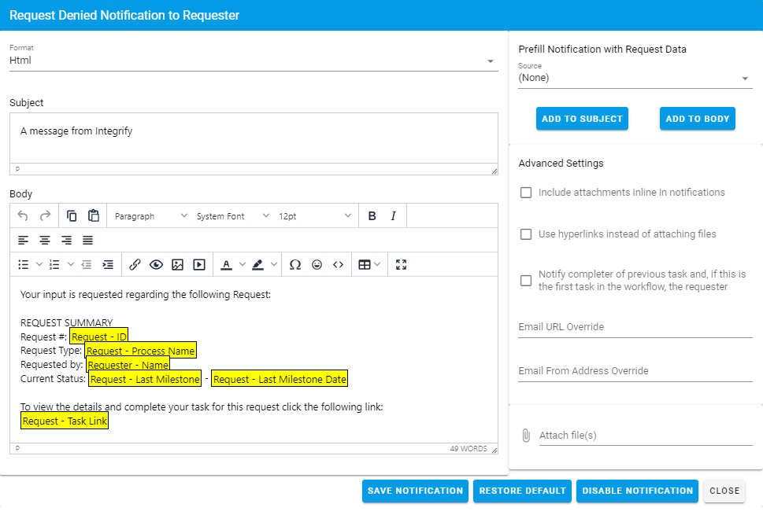Switch the editor to fullscreen mode
Screen dimensions: 763x526
[401, 265]
